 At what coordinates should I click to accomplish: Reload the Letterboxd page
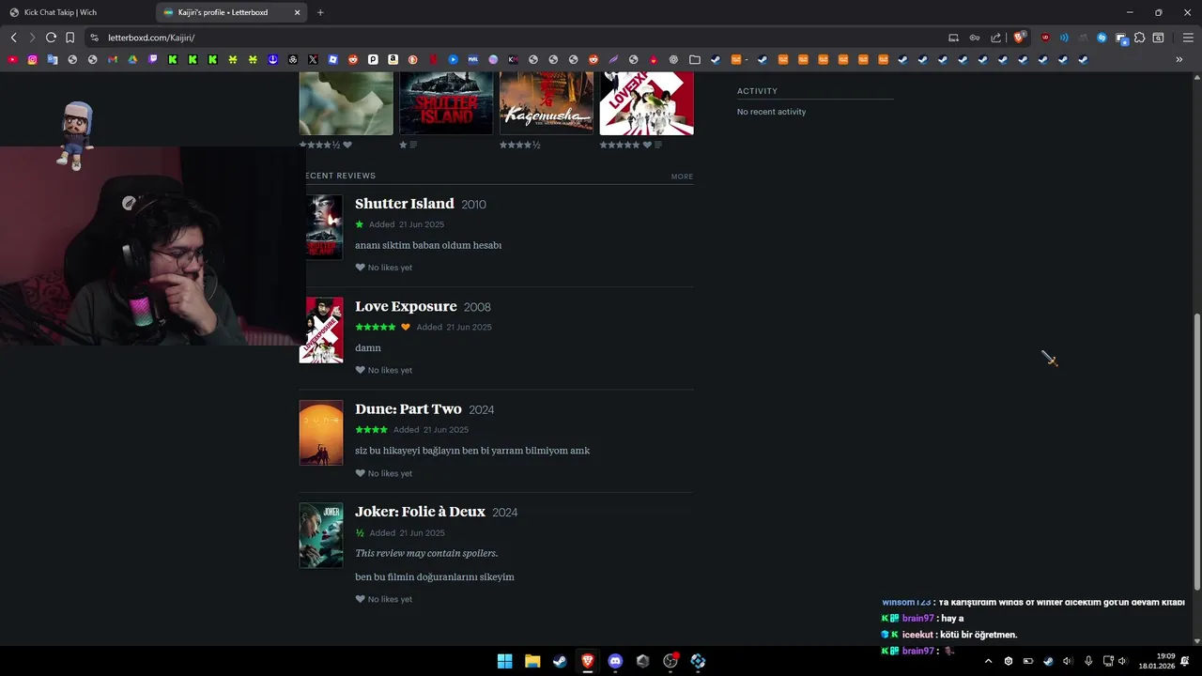point(51,38)
